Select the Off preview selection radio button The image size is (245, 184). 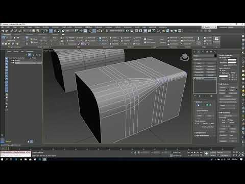coord(195,123)
